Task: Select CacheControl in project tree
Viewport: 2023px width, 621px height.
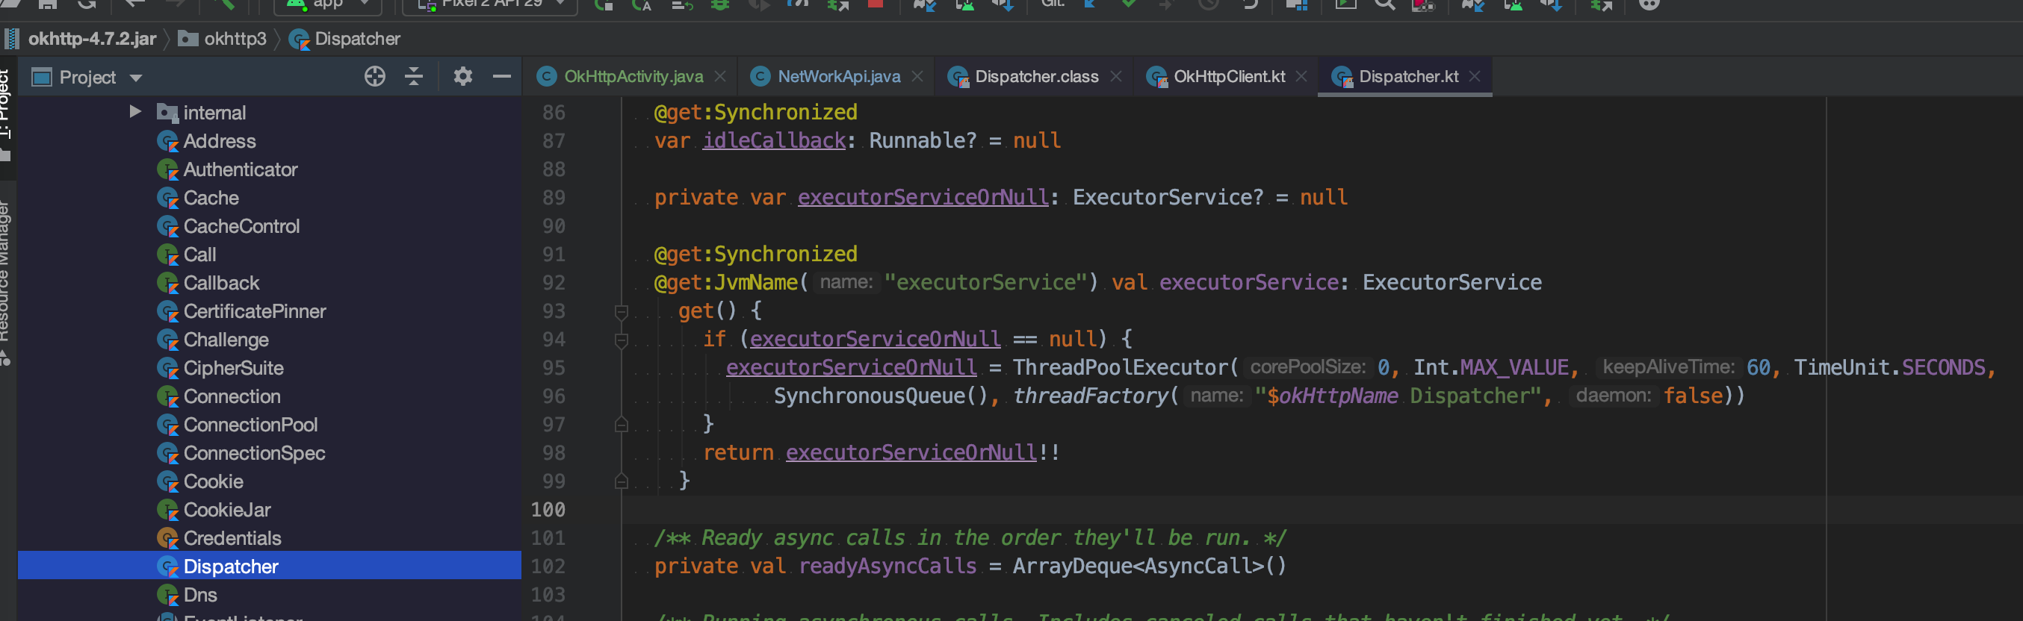Action: click(x=241, y=225)
